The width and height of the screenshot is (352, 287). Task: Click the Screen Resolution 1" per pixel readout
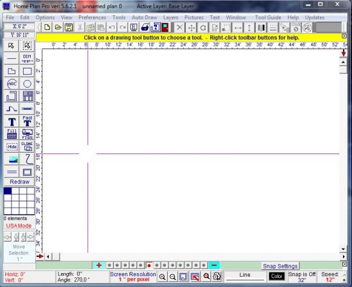[x=133, y=277]
